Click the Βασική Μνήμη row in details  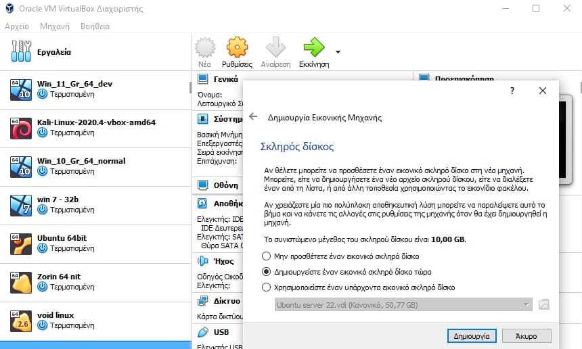pos(219,135)
